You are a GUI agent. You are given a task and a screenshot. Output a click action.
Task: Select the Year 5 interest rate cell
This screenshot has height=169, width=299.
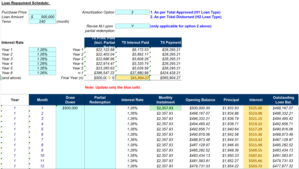(x=42, y=68)
